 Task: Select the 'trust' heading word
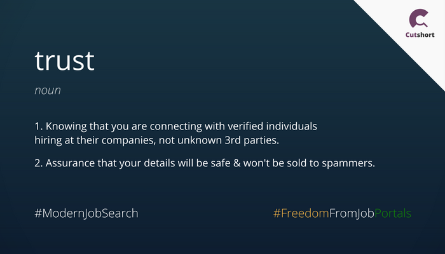point(64,61)
